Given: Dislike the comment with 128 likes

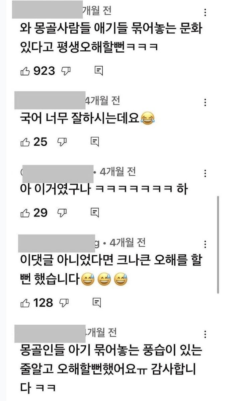Looking at the screenshot, I should click(x=64, y=303).
